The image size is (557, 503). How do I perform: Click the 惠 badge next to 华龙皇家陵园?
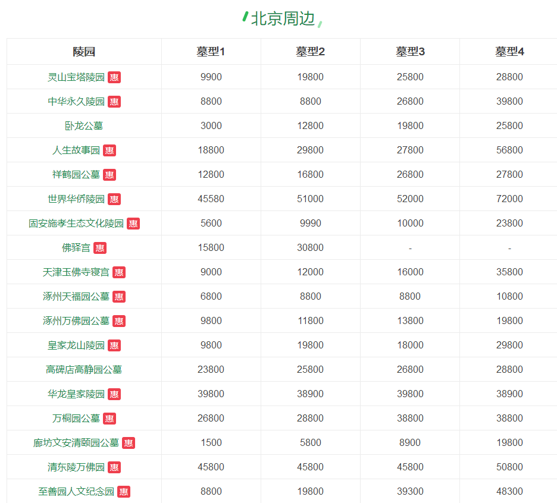pos(114,394)
